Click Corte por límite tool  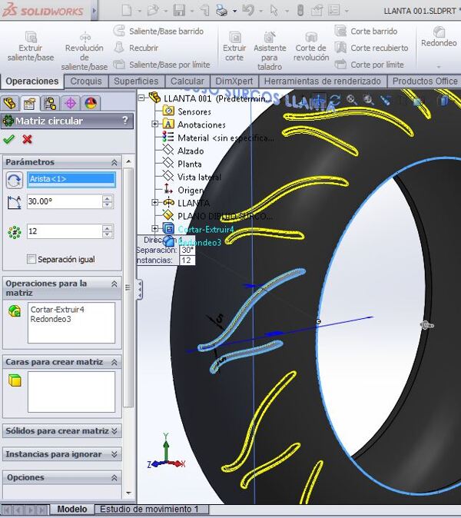coord(370,65)
